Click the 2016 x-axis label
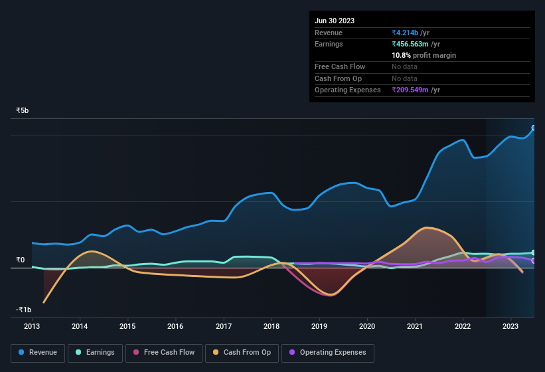 (x=175, y=326)
